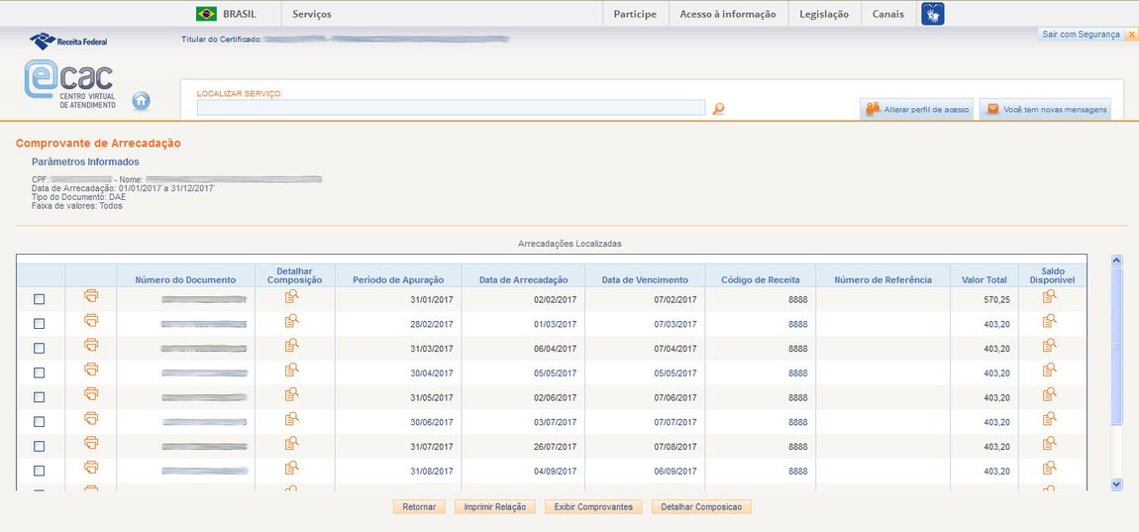Expand the Acesso à informação menu

tap(727, 14)
